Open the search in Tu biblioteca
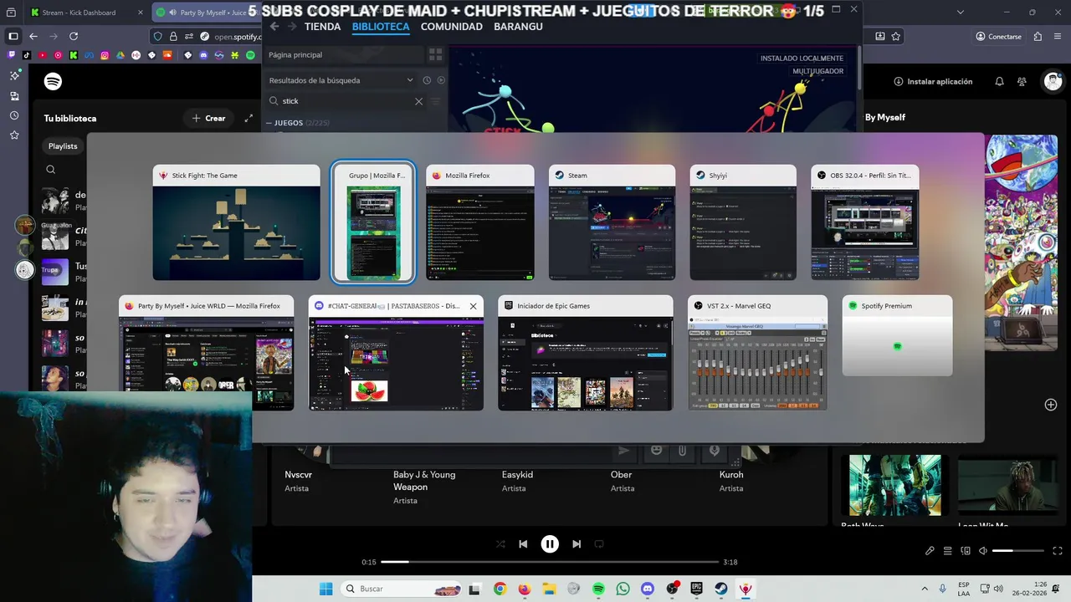Screen dimensions: 1071x602 point(51,170)
